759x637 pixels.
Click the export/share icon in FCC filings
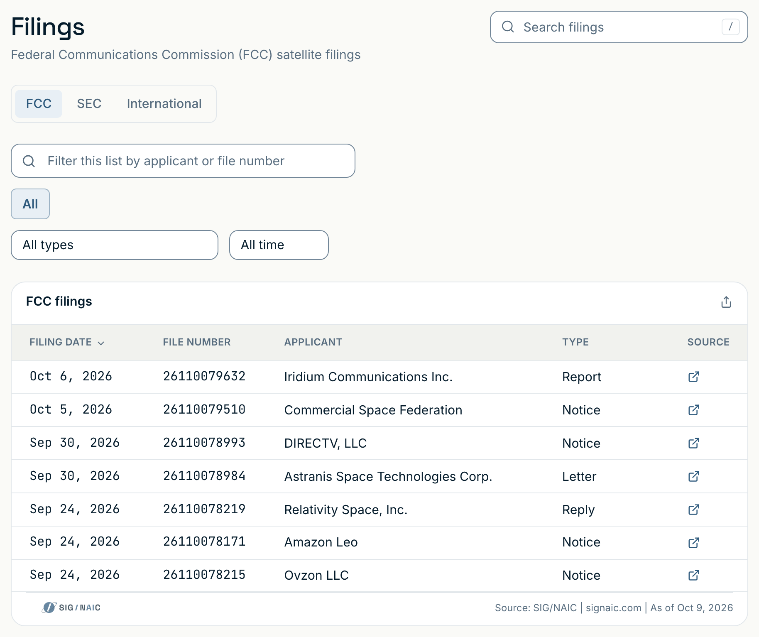(x=726, y=302)
